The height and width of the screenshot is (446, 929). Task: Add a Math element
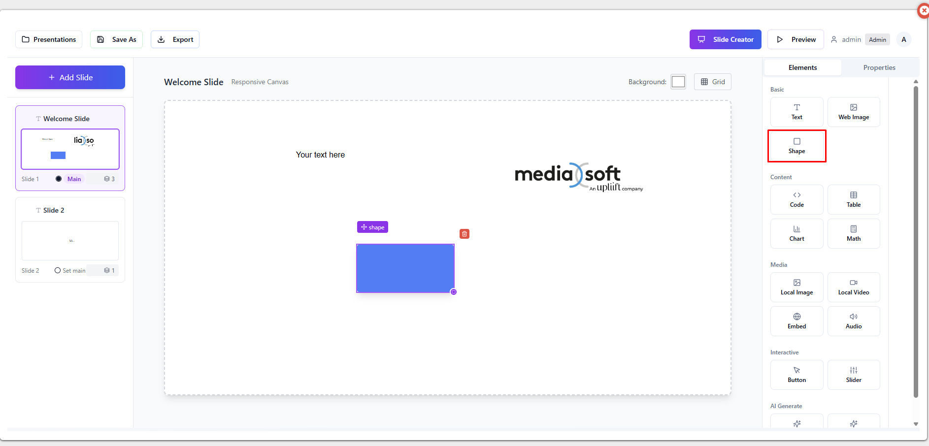pos(853,233)
